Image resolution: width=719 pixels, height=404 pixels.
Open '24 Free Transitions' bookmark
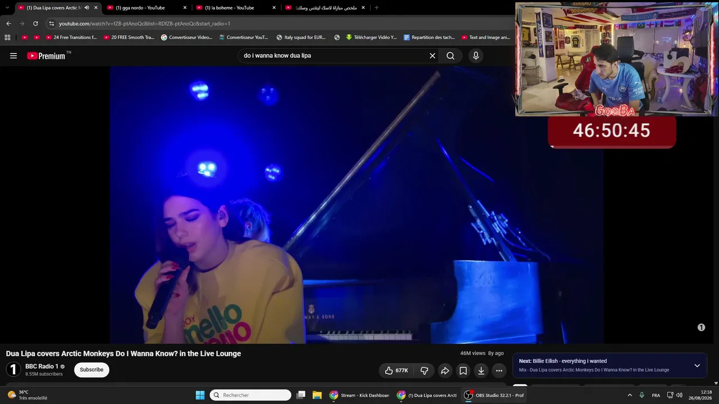click(x=71, y=38)
